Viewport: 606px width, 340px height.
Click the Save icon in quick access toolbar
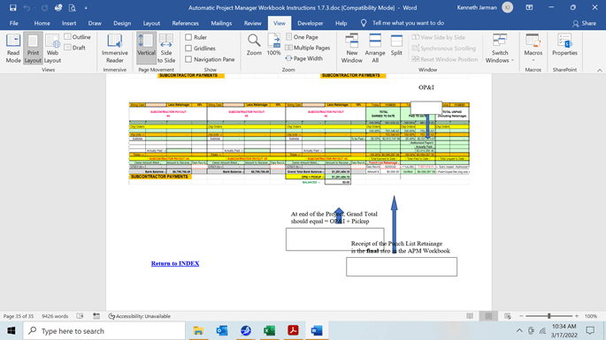tap(12, 8)
